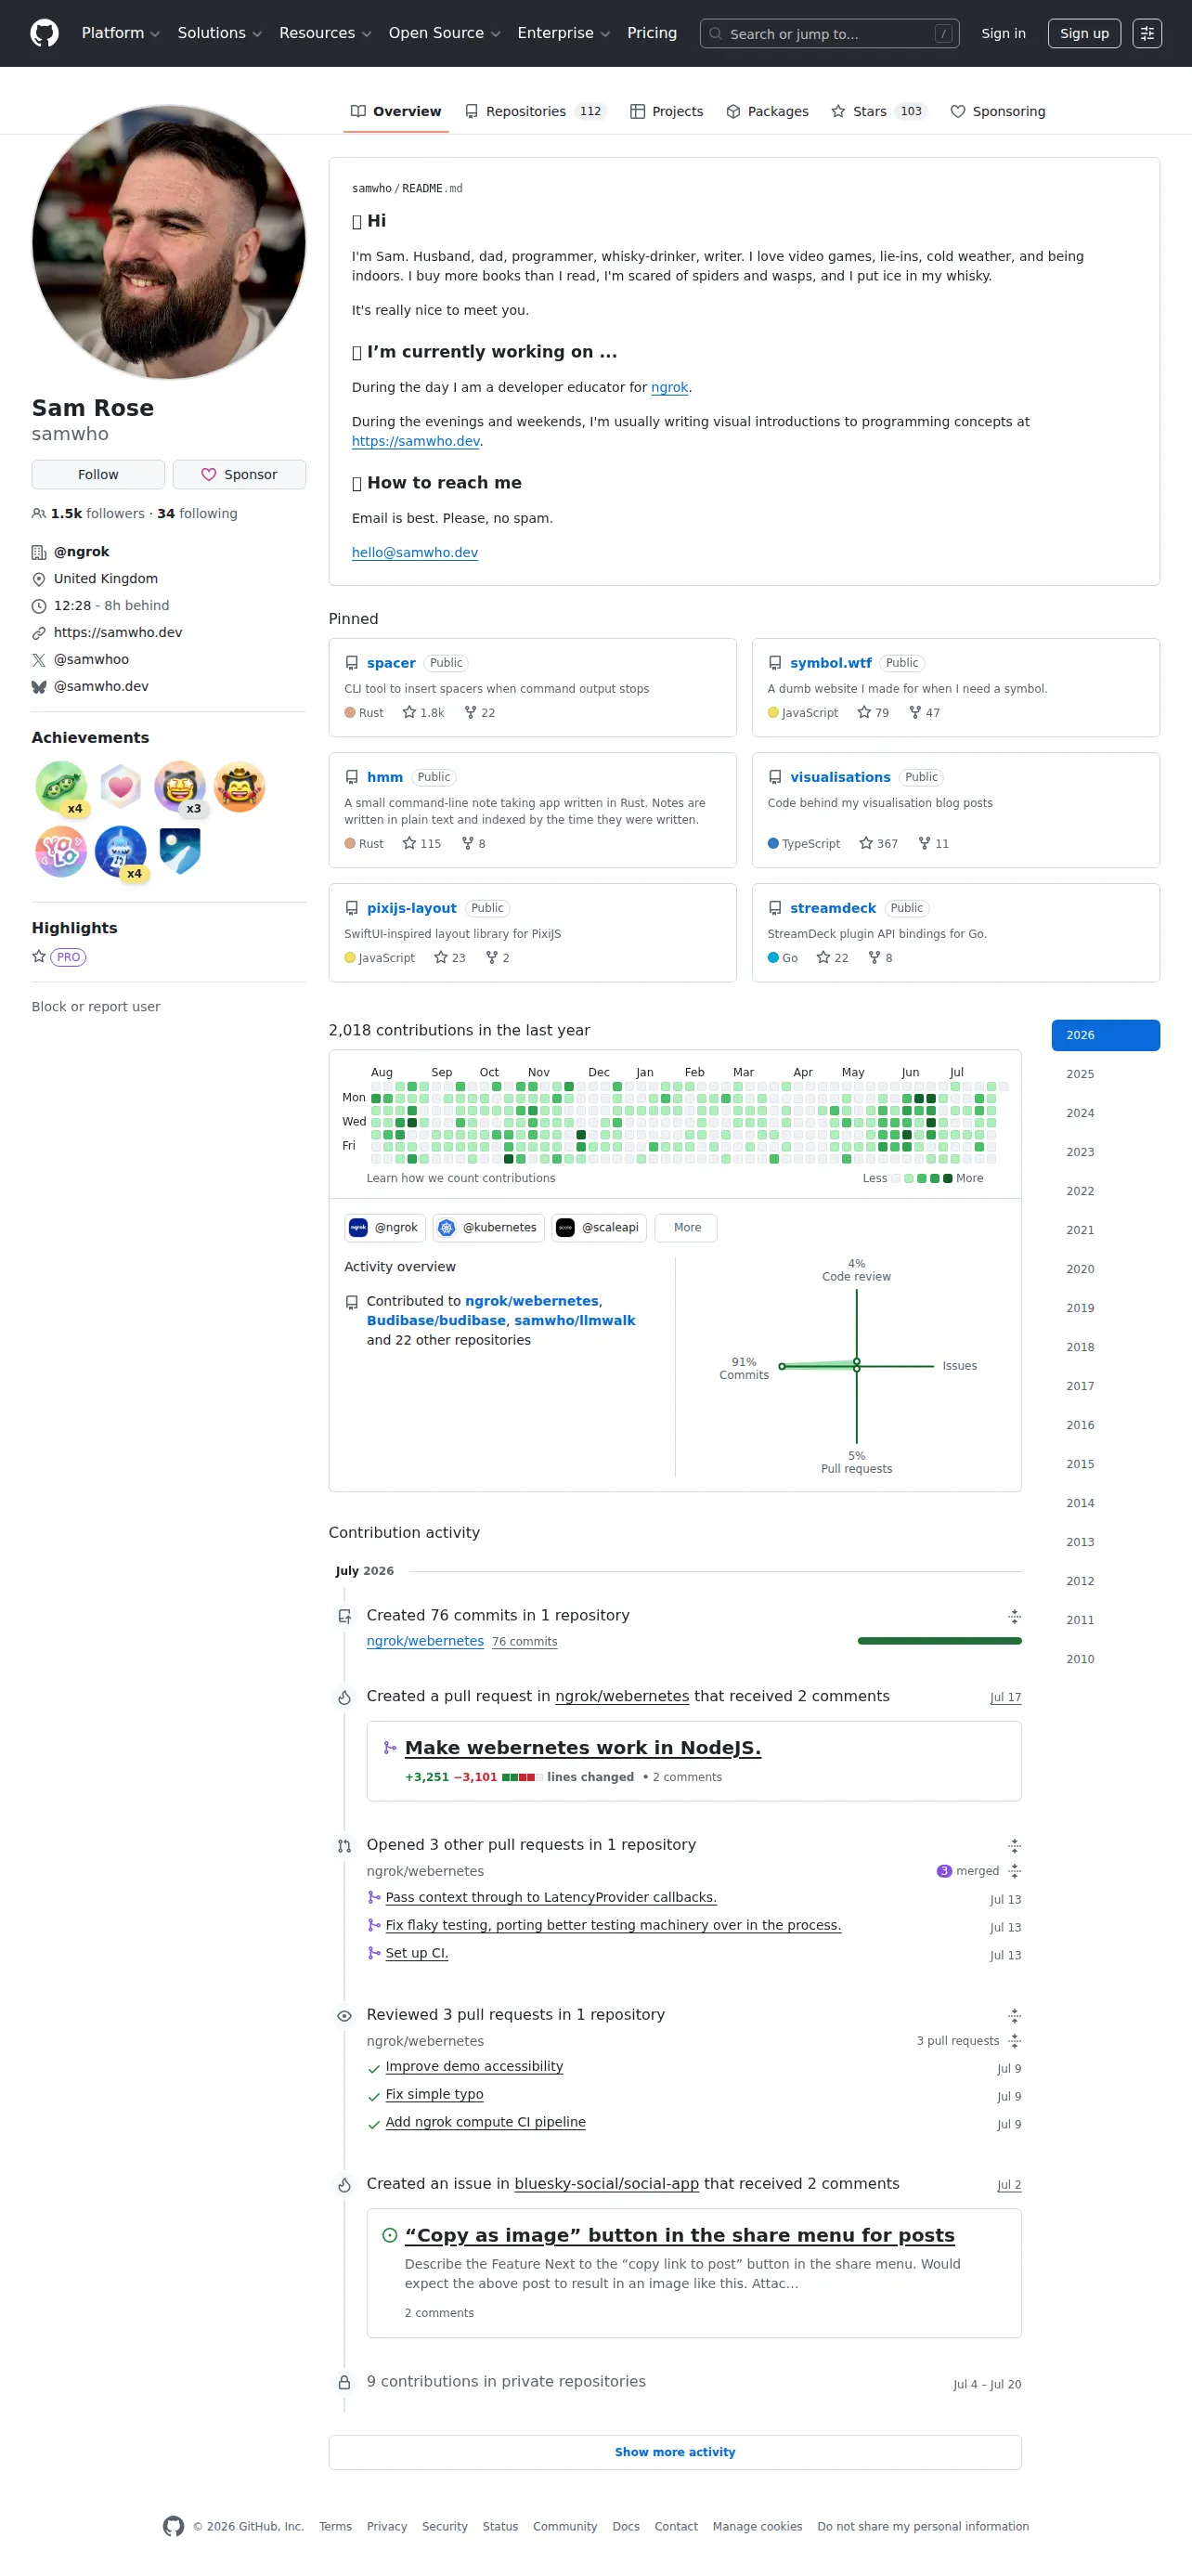1192x2576 pixels.
Task: Open the Platform dropdown menu
Action: click(x=120, y=33)
